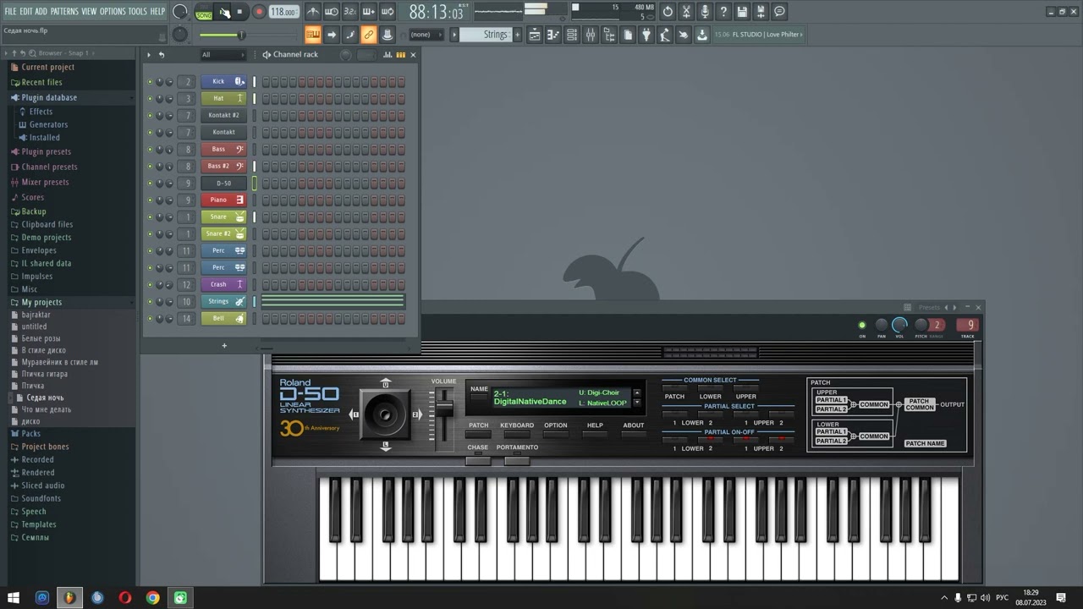Viewport: 1083px width, 609px height.
Task: Click the undo history icon in top toolbar
Action: point(668,12)
